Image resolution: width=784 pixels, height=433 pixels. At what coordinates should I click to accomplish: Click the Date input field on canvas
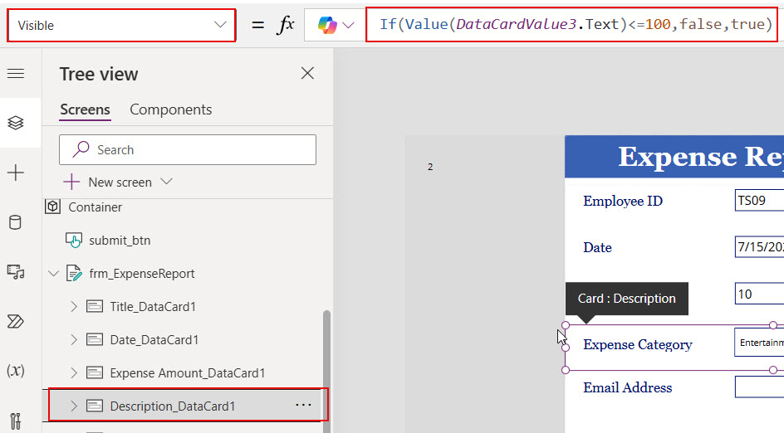coord(759,246)
